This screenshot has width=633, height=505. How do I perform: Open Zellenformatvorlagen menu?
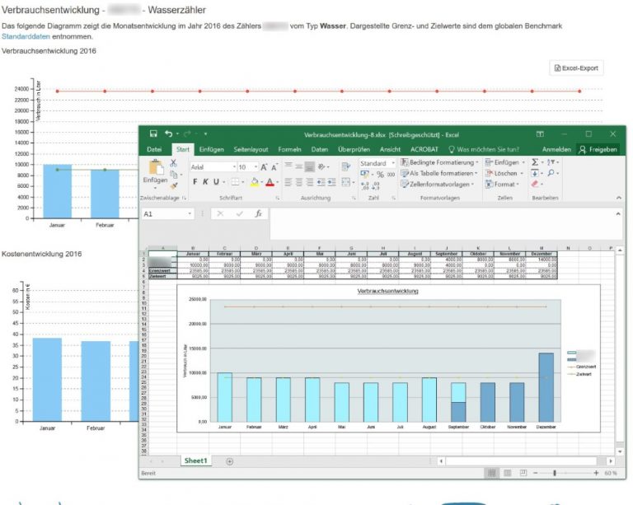coord(437,184)
